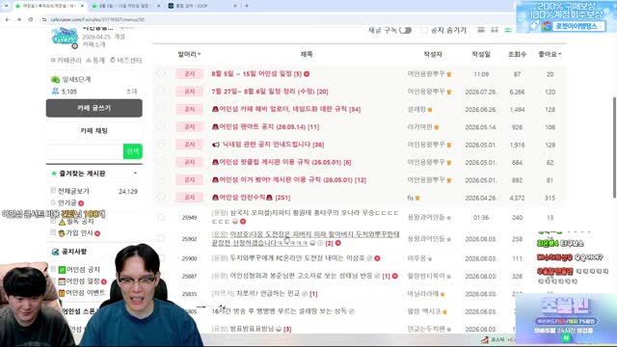This screenshot has width=617, height=347.
Task: Click the 작성일 column header
Action: [x=481, y=54]
